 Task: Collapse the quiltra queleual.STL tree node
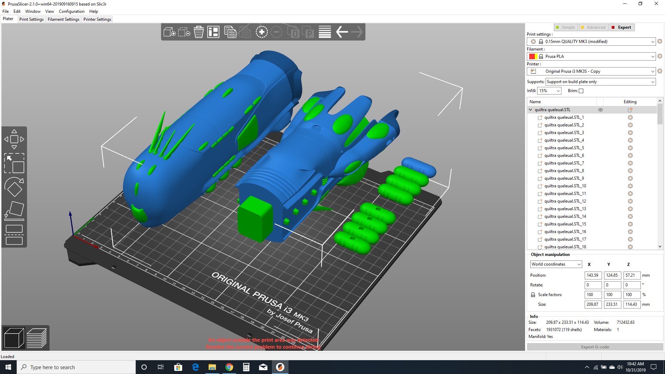(530, 110)
